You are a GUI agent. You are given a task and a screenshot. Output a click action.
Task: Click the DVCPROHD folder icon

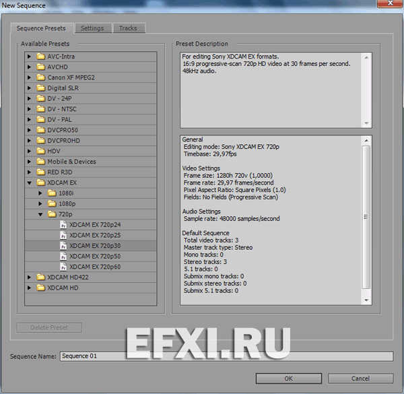point(40,141)
